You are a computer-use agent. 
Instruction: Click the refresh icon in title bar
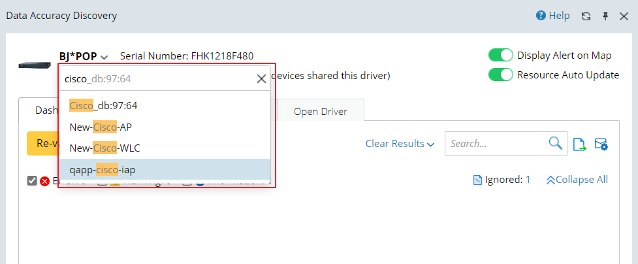tap(586, 16)
